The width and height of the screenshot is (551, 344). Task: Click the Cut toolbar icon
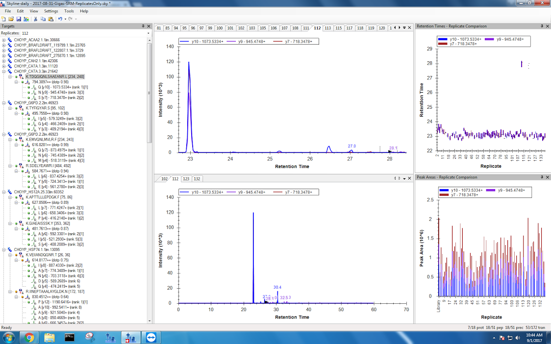pos(36,19)
